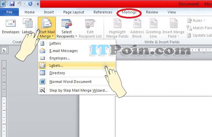Open the Start Mail Merge dropdown

coord(47,28)
